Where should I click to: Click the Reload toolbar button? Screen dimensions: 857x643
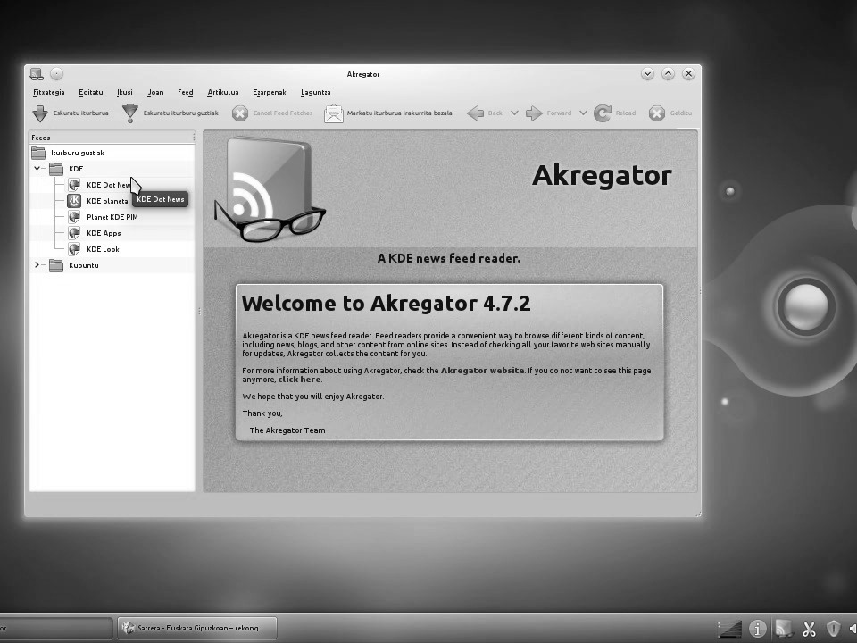tap(615, 113)
